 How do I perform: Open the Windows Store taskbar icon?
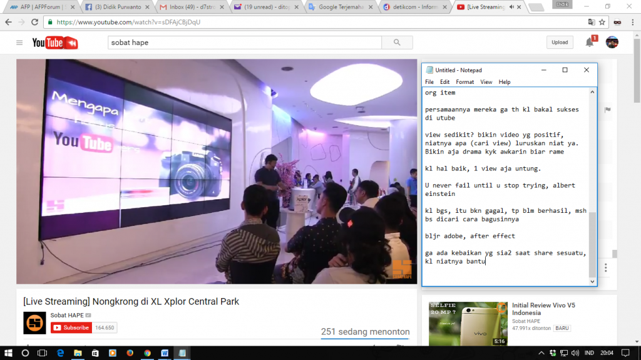coord(95,352)
